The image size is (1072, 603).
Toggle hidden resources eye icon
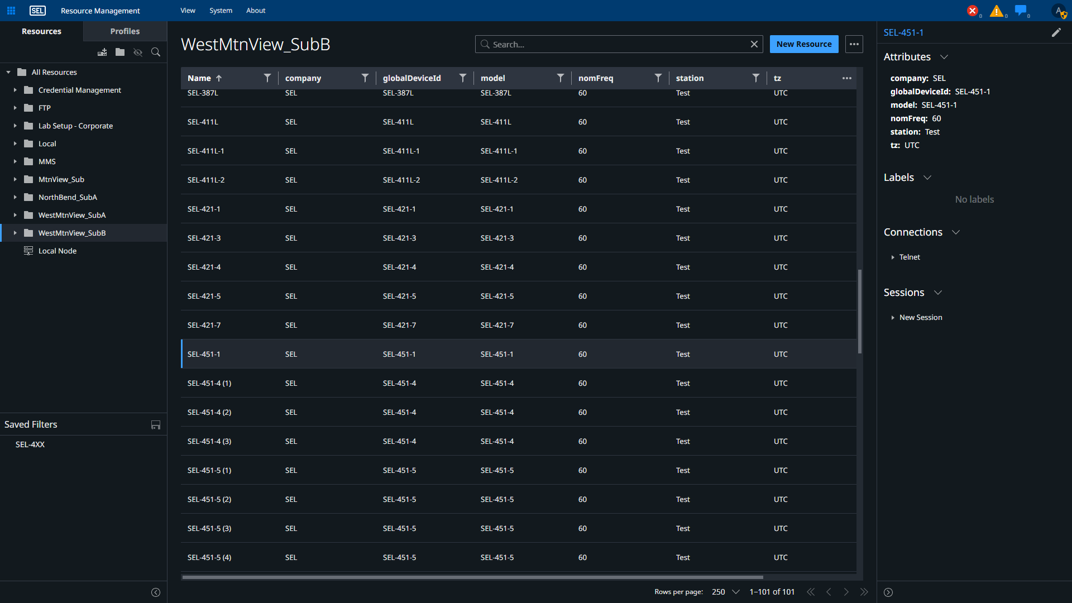pyautogui.click(x=138, y=52)
